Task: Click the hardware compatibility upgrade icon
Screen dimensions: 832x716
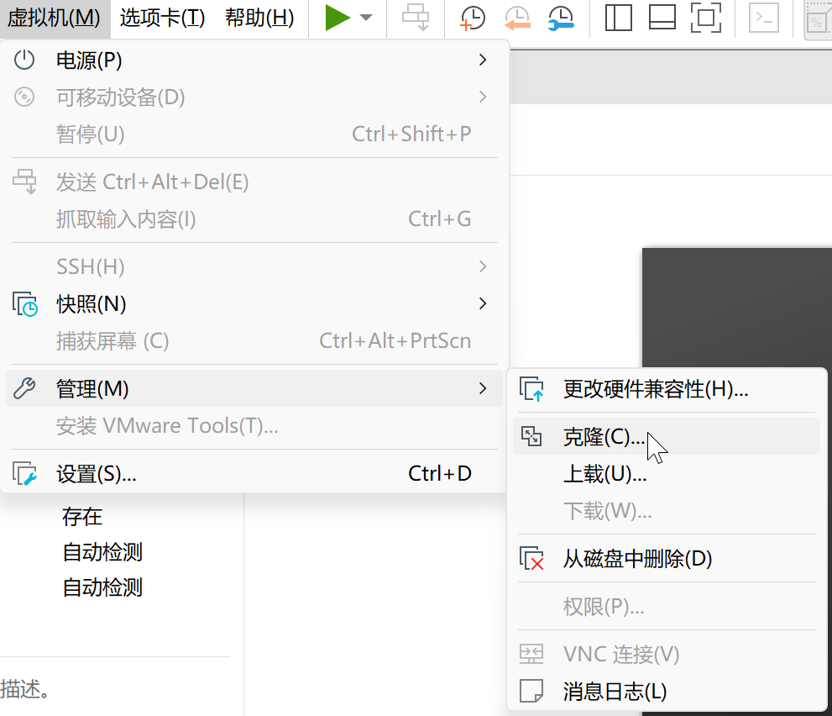Action: point(531,389)
